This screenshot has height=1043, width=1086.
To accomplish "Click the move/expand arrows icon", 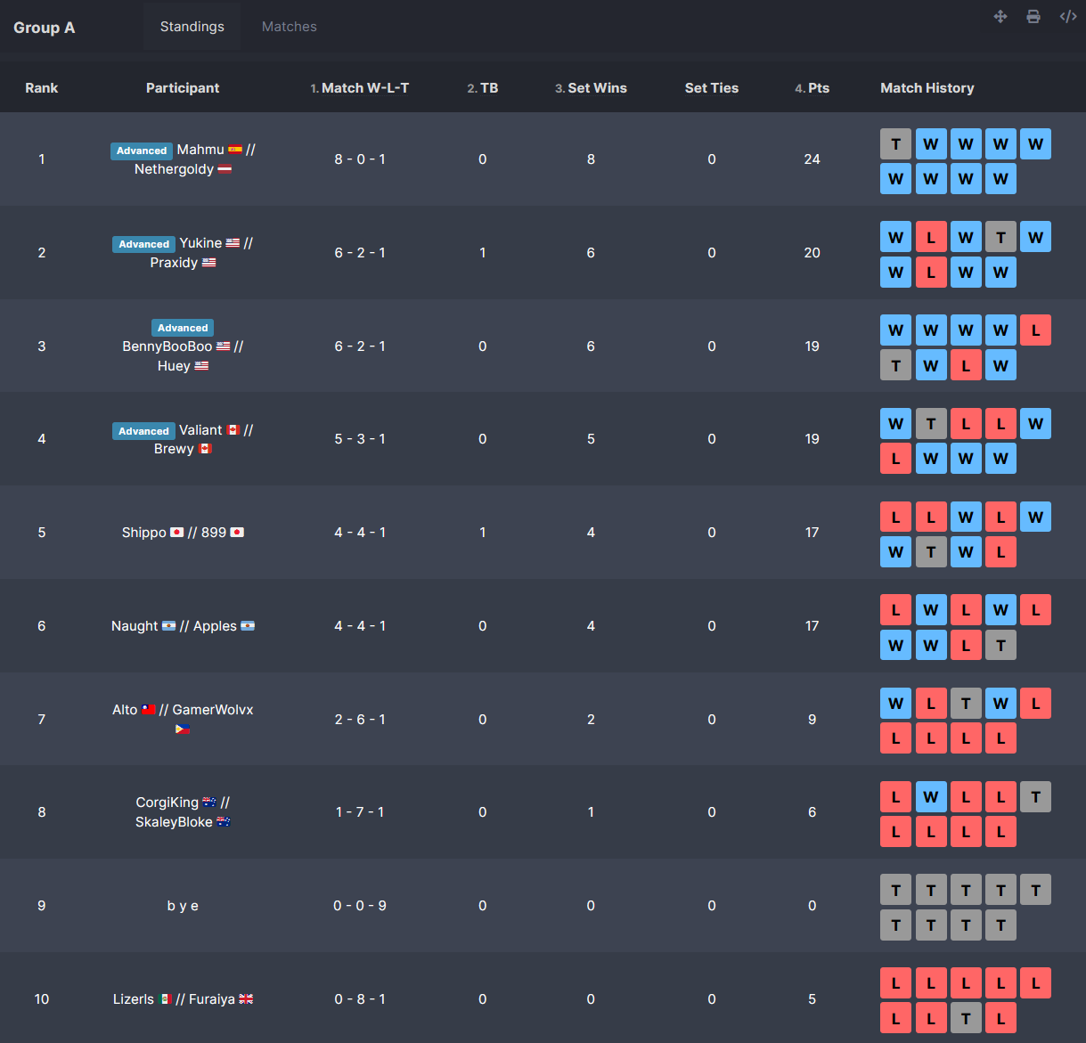I will (x=1000, y=16).
